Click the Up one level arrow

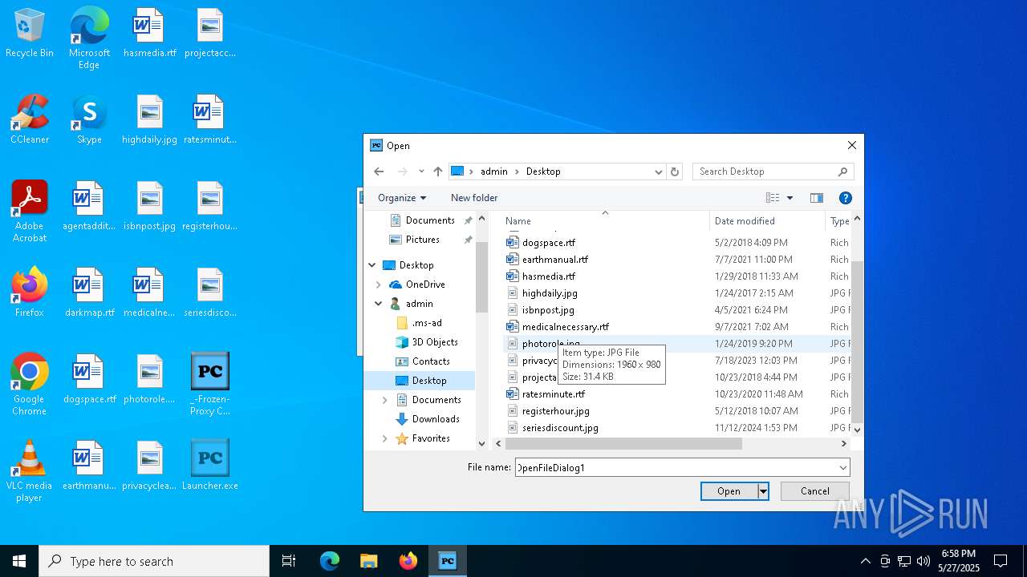[x=437, y=171]
